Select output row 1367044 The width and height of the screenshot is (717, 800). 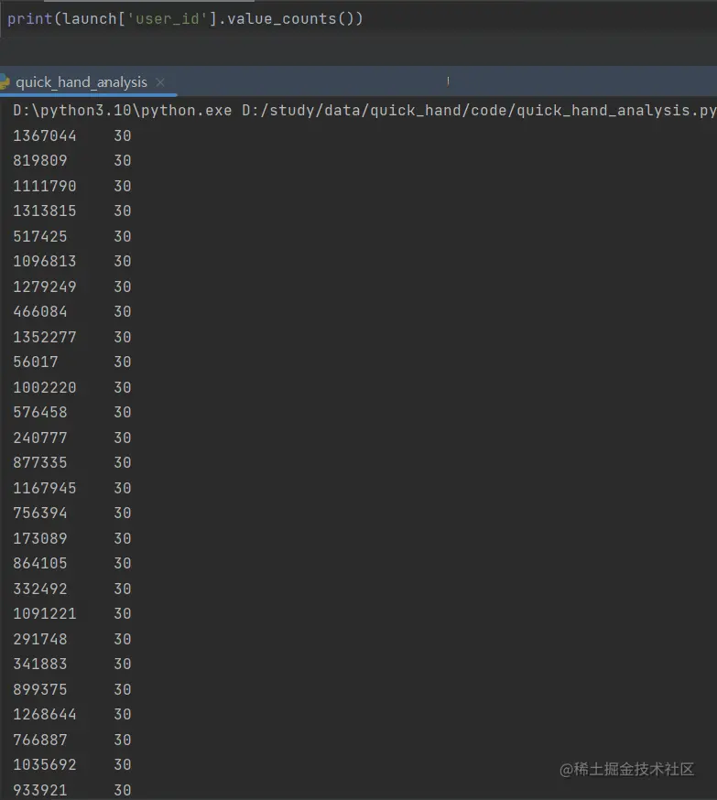tap(72, 135)
